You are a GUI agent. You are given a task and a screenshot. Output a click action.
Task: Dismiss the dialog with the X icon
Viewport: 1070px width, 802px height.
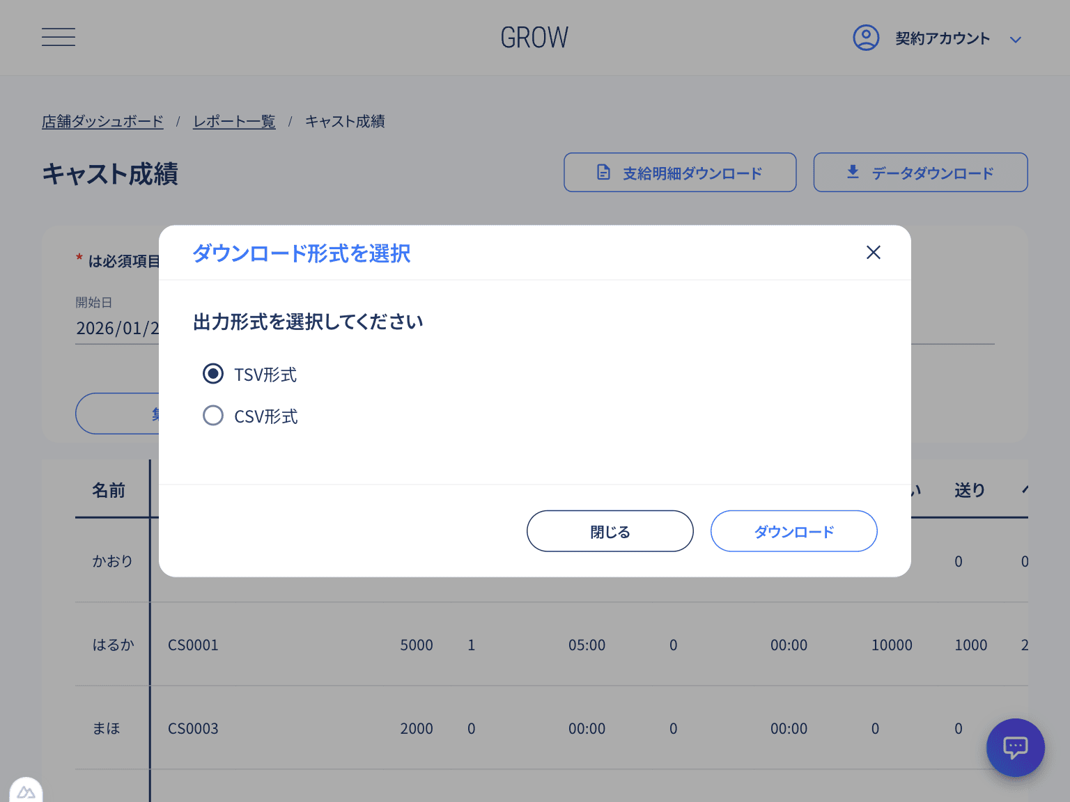tap(873, 252)
